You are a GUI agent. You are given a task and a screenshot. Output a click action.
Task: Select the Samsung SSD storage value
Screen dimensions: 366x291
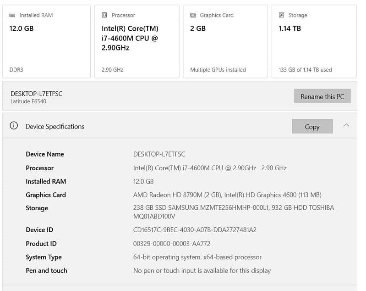(x=234, y=212)
